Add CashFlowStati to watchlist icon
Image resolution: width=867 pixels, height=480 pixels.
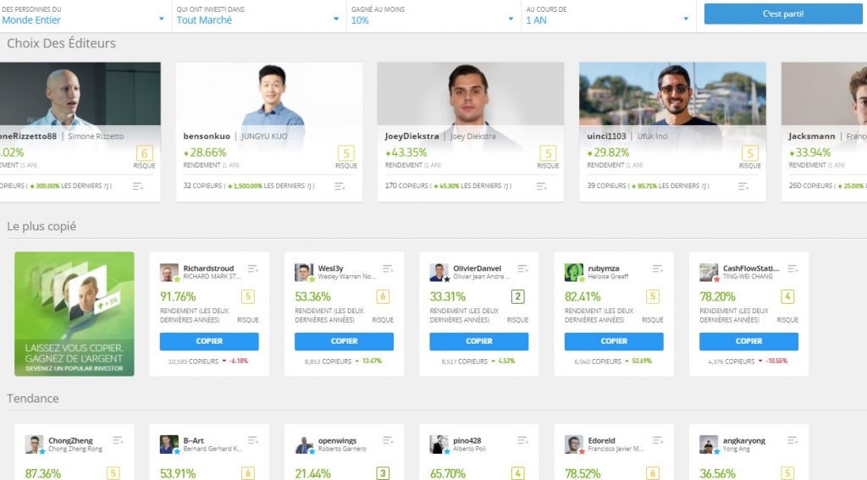tap(792, 268)
